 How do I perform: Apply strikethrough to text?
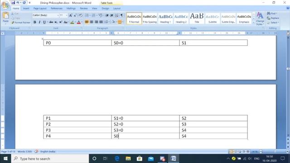point(51,22)
